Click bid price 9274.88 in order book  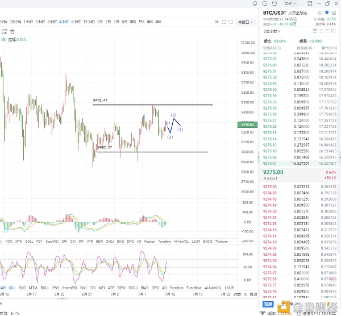pyautogui.click(x=269, y=193)
